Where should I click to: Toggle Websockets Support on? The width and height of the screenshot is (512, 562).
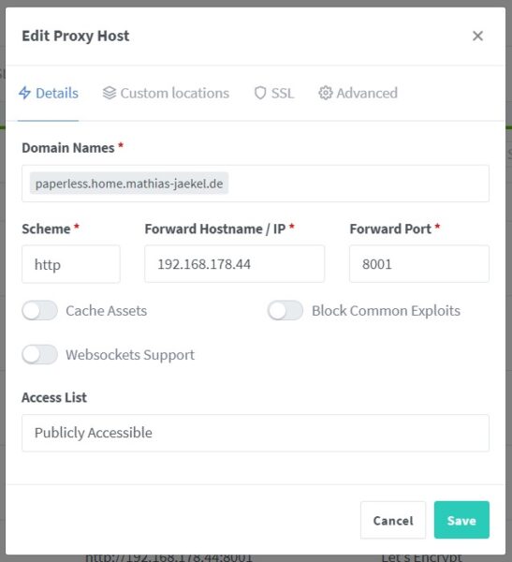(x=39, y=354)
